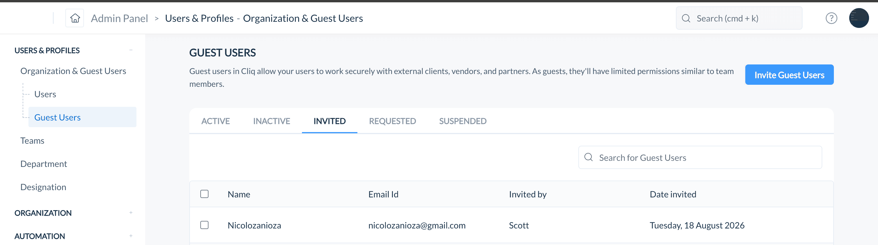This screenshot has width=878, height=245.
Task: Focus the Search for Guest Users field
Action: click(x=700, y=157)
